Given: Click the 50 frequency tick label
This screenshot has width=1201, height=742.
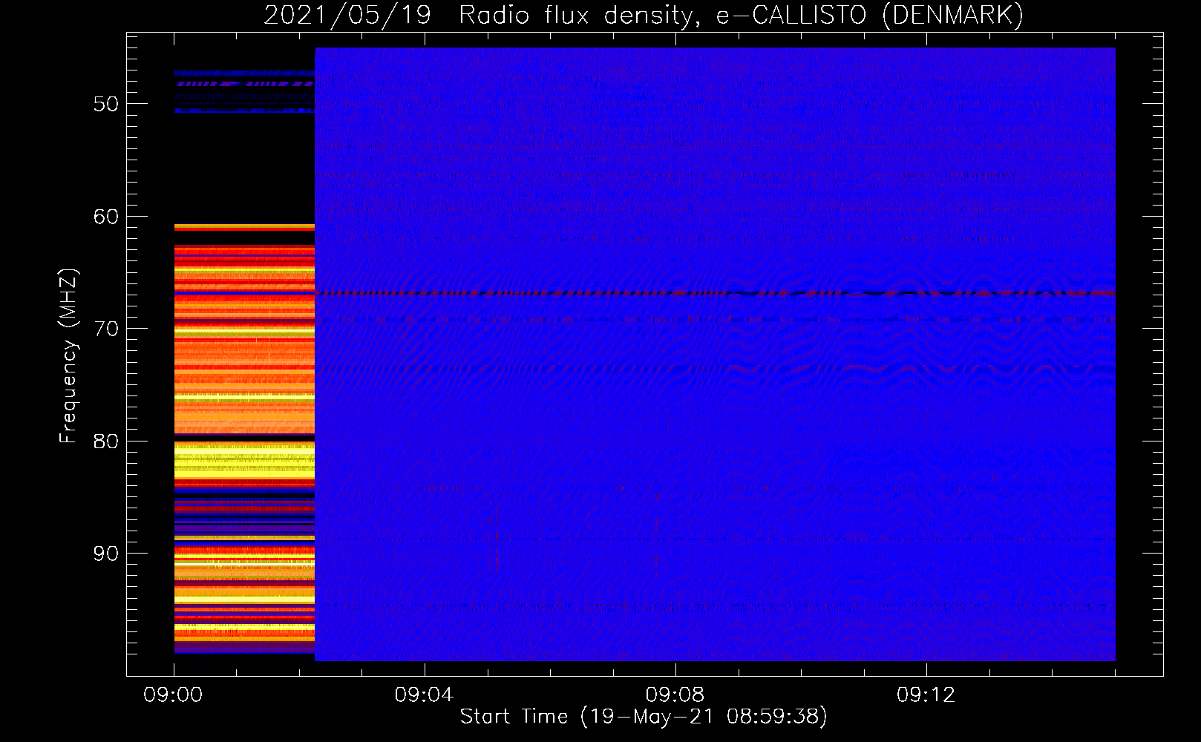Looking at the screenshot, I should click(x=106, y=104).
